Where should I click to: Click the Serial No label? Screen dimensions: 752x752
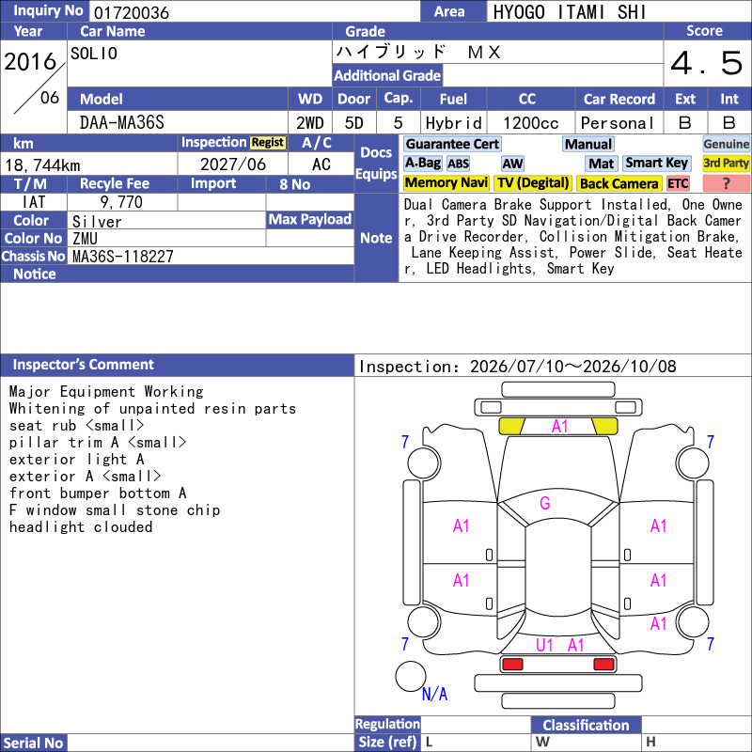[x=33, y=743]
